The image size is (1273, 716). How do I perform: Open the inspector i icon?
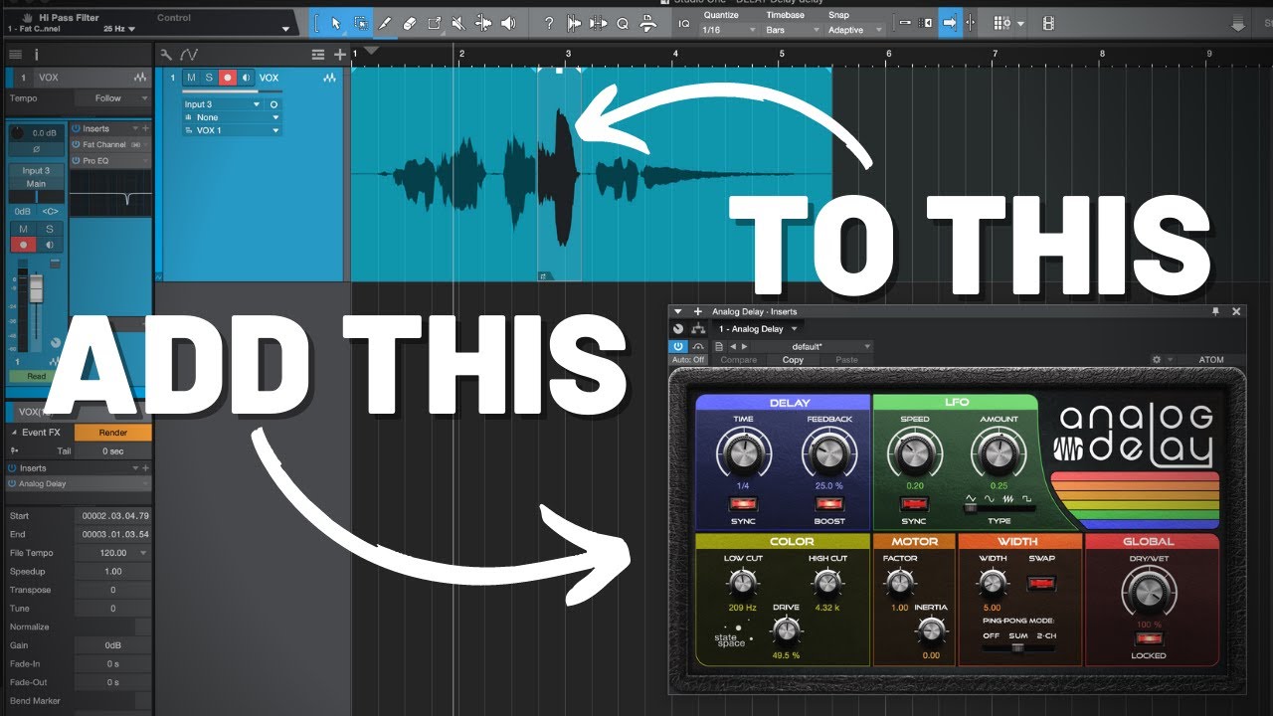[x=36, y=54]
